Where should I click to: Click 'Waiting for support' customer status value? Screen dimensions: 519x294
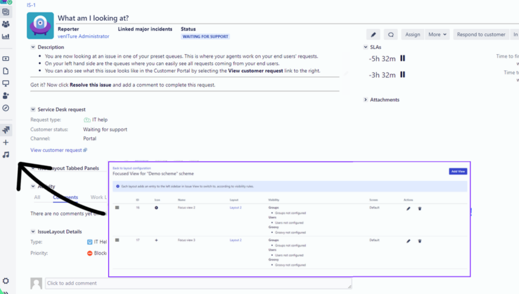pyautogui.click(x=105, y=130)
